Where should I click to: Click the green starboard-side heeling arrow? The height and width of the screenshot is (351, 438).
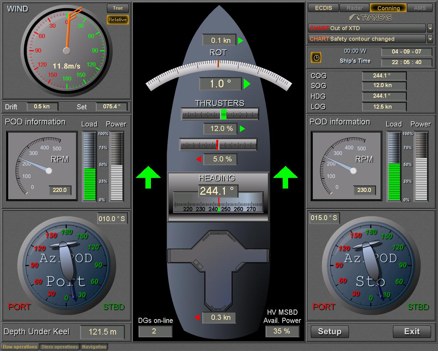(285, 178)
